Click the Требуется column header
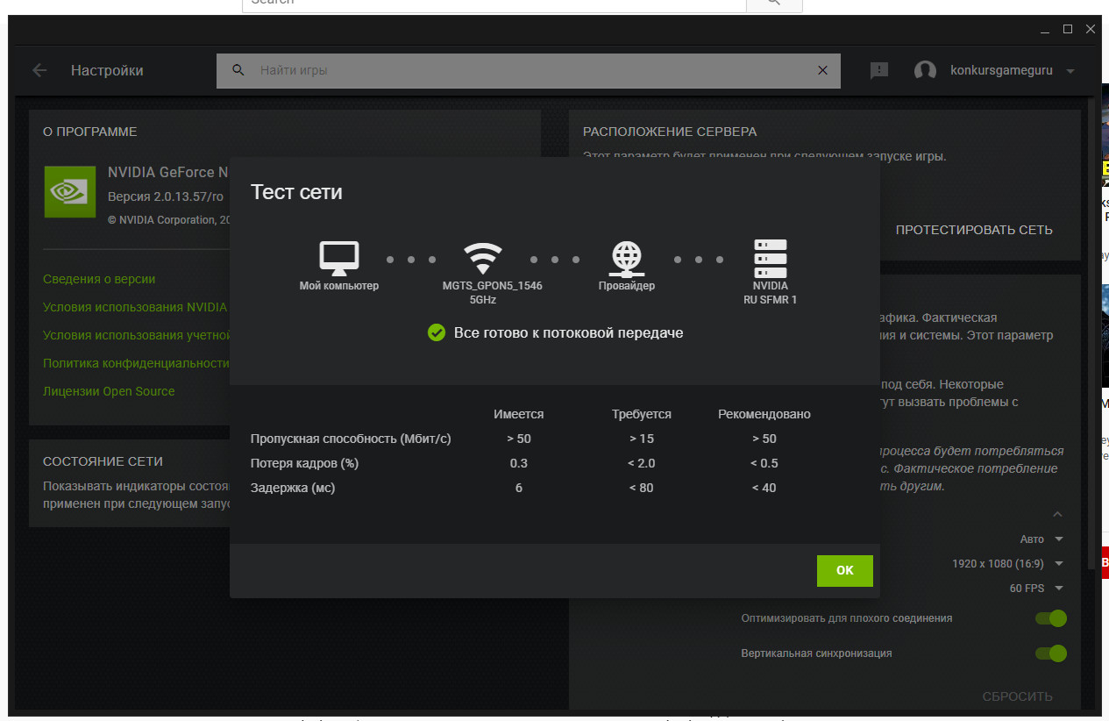The width and height of the screenshot is (1109, 721). pyautogui.click(x=642, y=414)
